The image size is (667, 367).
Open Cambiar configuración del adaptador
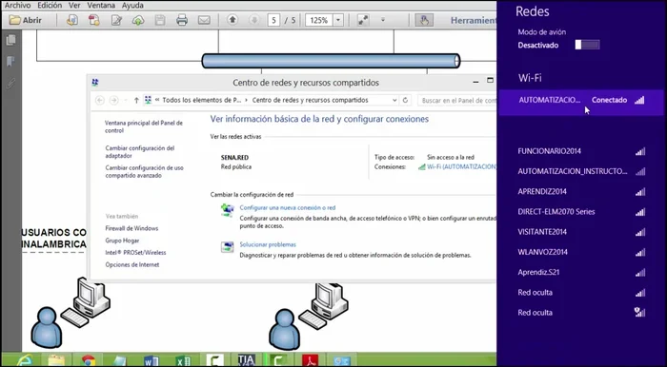point(140,152)
